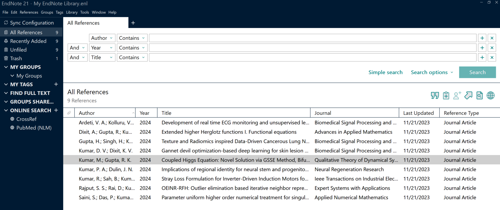Click the Sync Configuration icon

tap(6, 23)
